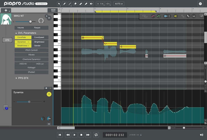Select the line drawing tool
Viewport: 207px width, 140px height.
pos(70,4)
